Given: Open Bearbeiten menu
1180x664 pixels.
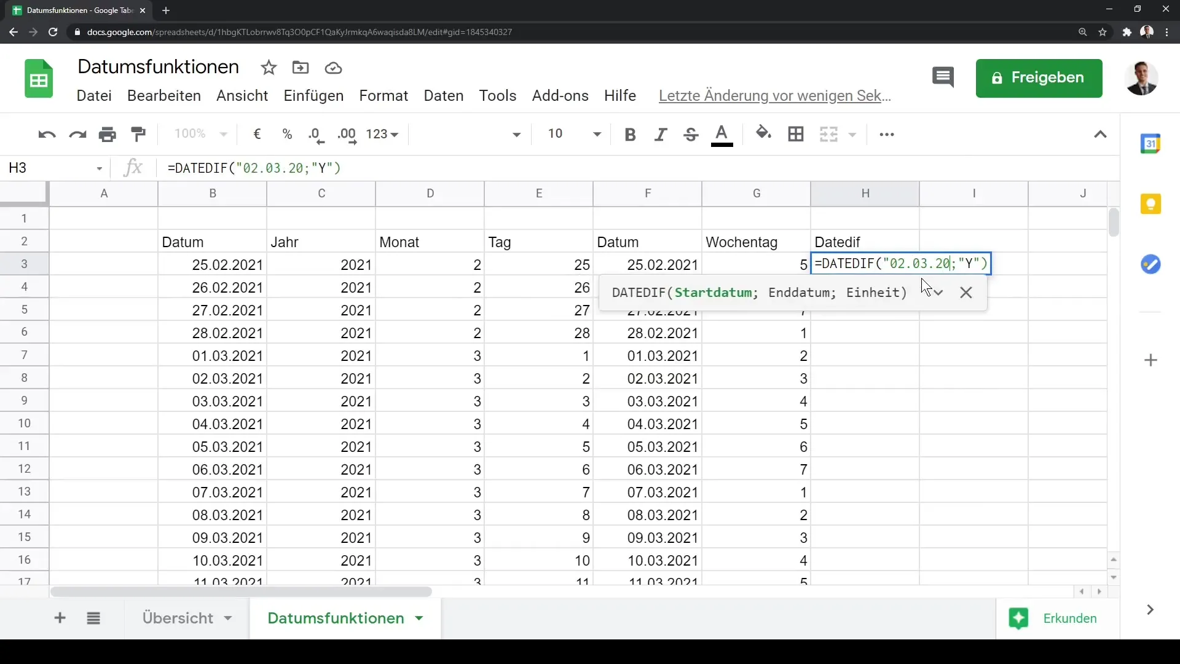Looking at the screenshot, I should point(164,96).
